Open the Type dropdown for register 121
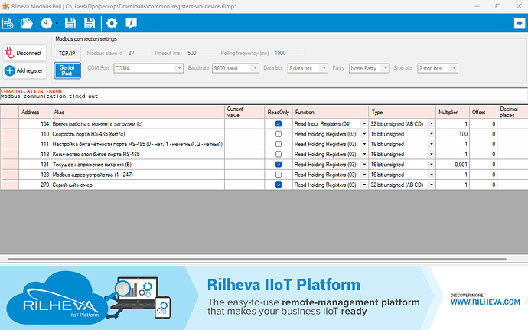The width and height of the screenshot is (528, 330). point(430,165)
